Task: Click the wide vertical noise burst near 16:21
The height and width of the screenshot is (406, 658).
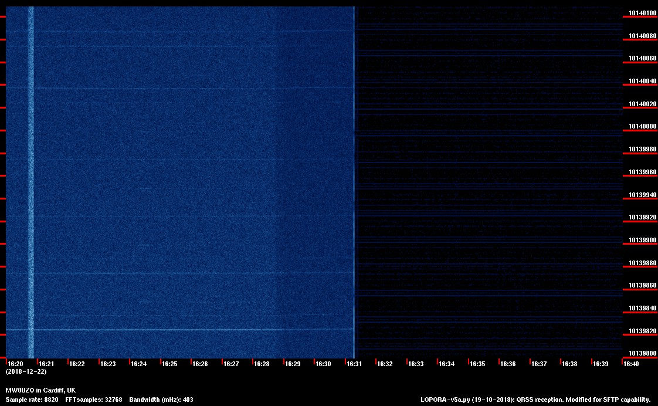Action: pyautogui.click(x=31, y=176)
